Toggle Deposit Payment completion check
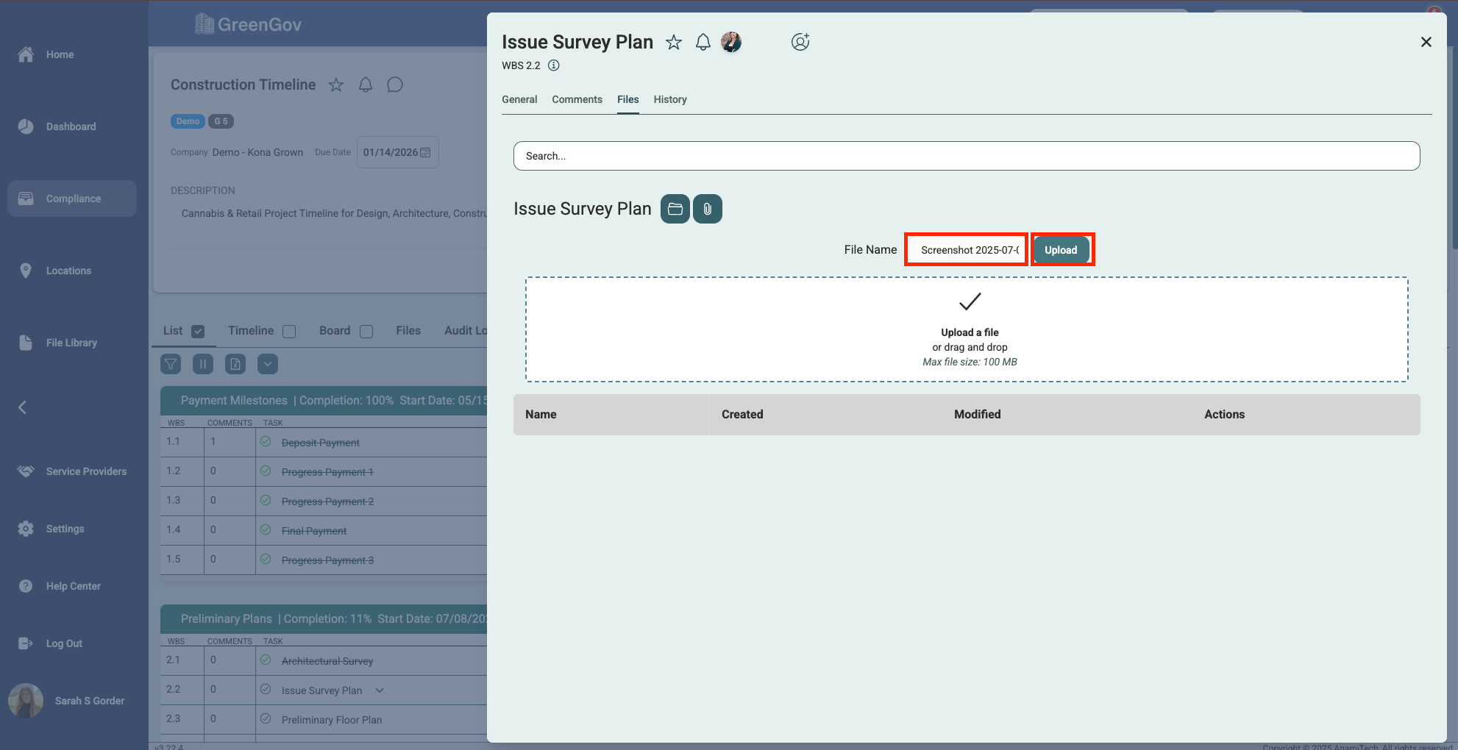Viewport: 1458px width, 750px height. click(266, 442)
